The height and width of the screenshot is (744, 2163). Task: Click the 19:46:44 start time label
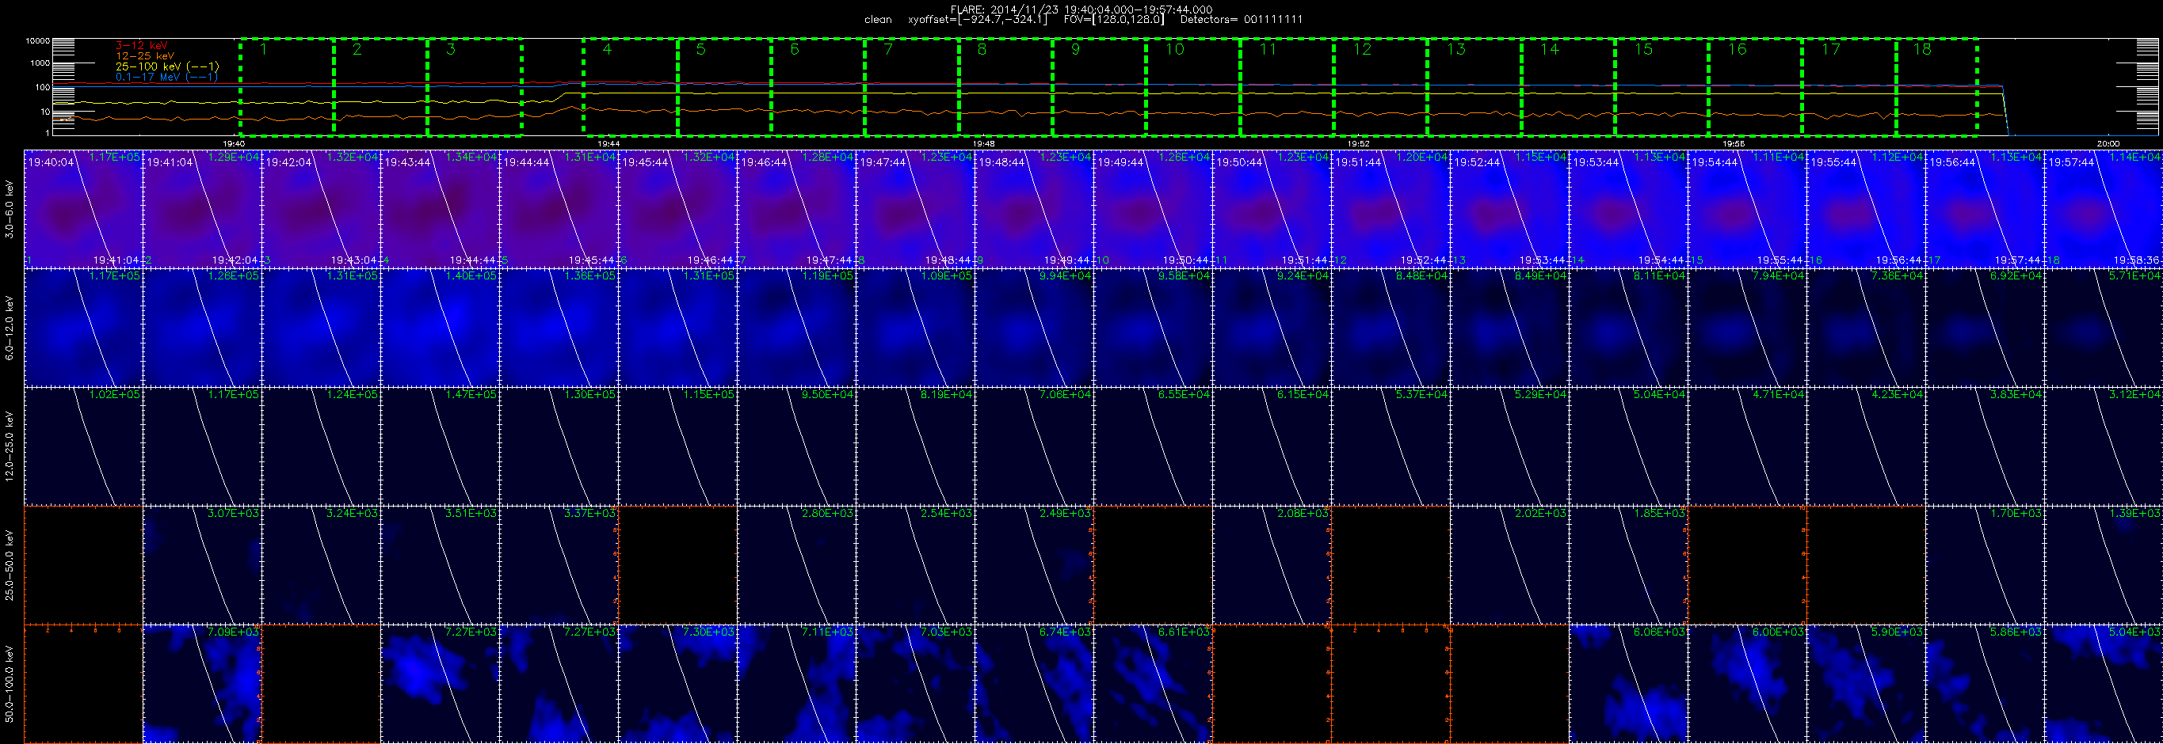tap(763, 162)
